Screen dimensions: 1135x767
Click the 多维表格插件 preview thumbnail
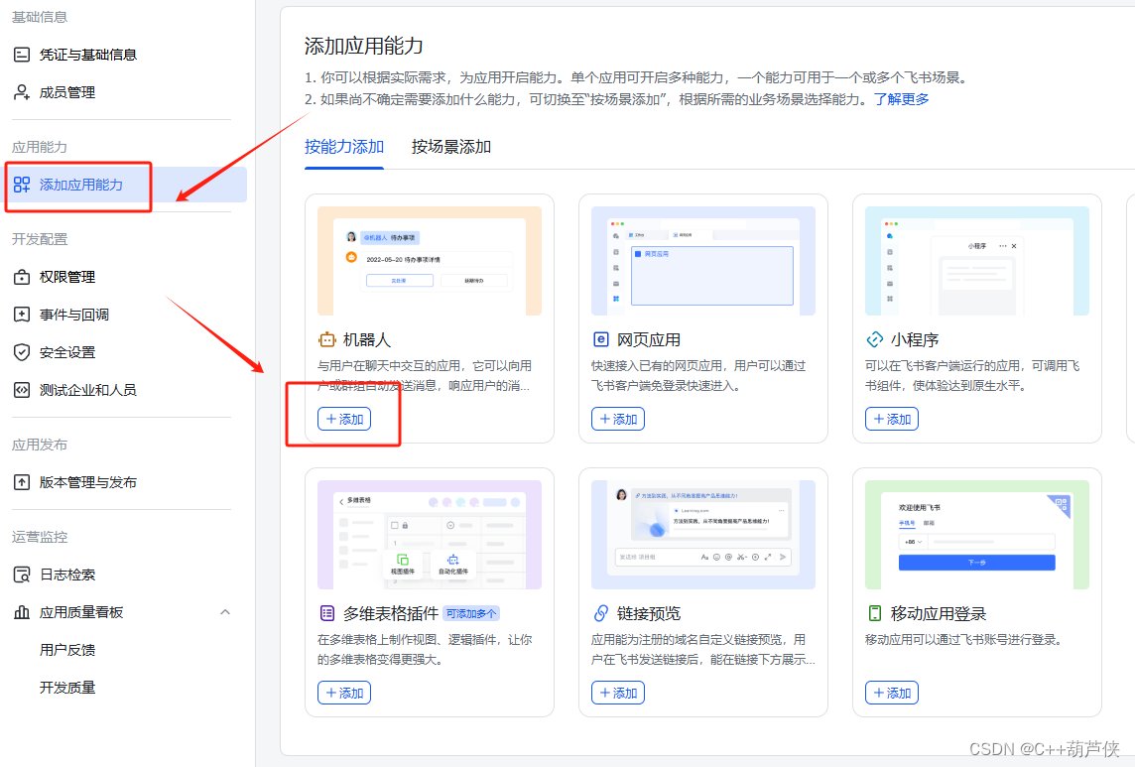click(430, 535)
